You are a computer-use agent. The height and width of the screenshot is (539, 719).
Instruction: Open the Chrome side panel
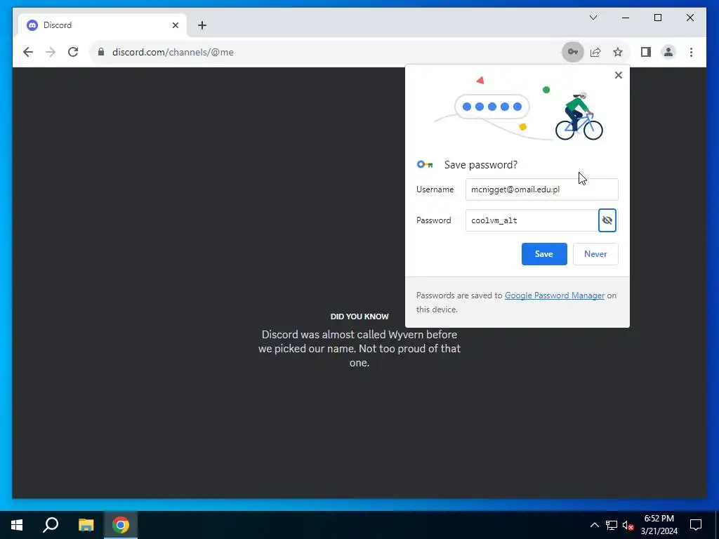[646, 52]
